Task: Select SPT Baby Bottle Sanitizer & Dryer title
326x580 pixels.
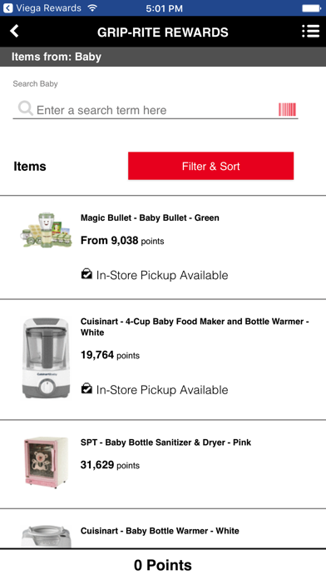Action: pyautogui.click(x=165, y=442)
